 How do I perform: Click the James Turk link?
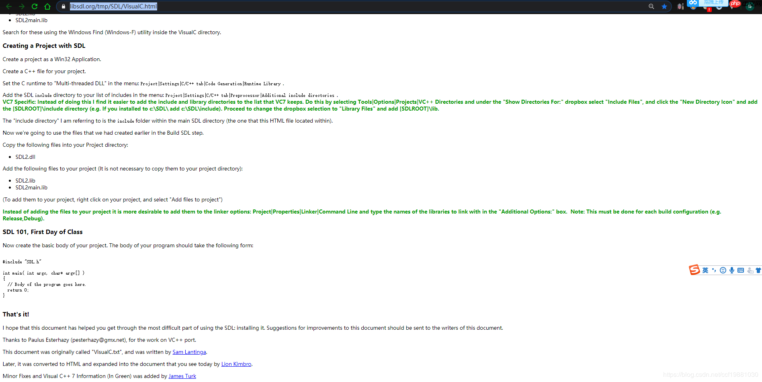coord(182,376)
